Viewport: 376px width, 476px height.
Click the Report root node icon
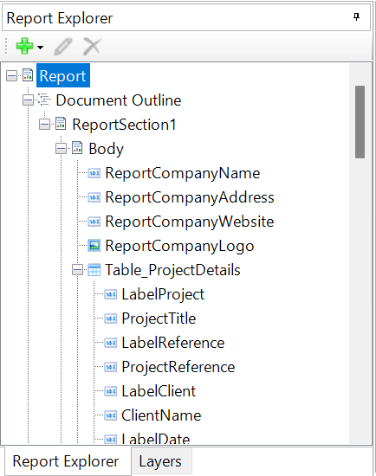(x=28, y=75)
